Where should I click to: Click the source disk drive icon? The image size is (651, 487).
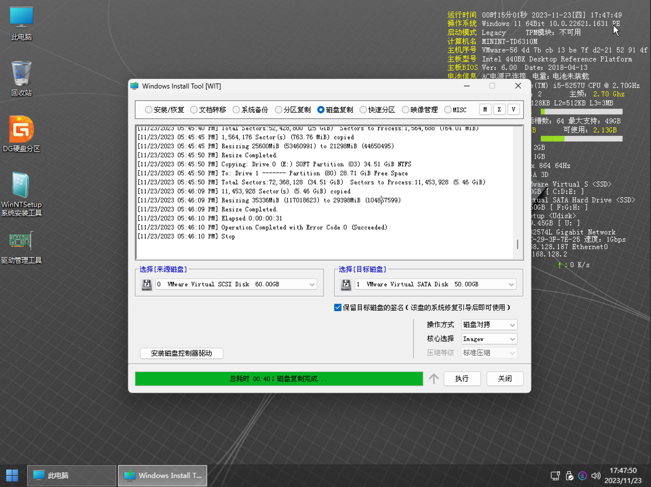click(147, 284)
